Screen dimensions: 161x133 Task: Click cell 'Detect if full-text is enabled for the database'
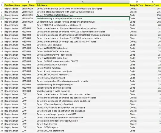pos(83,108)
